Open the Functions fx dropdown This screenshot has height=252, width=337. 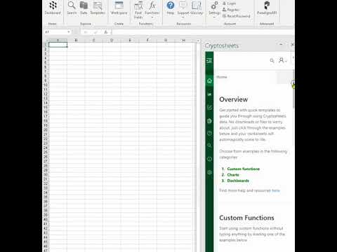click(152, 10)
